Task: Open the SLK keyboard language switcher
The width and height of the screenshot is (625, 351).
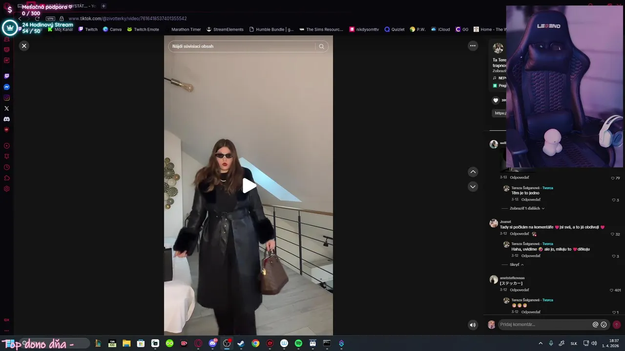Action: [574, 343]
